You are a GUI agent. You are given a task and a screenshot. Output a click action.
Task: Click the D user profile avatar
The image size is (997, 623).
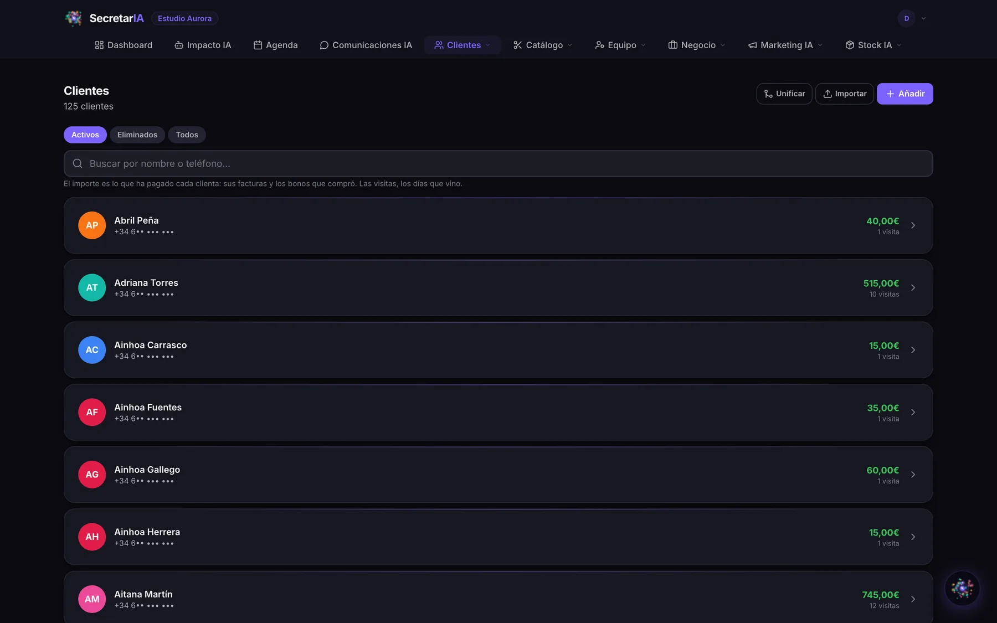906,18
